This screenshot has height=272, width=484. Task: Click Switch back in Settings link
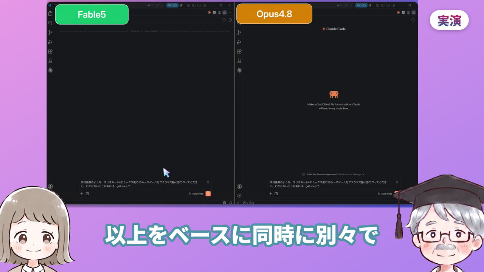tap(350, 175)
